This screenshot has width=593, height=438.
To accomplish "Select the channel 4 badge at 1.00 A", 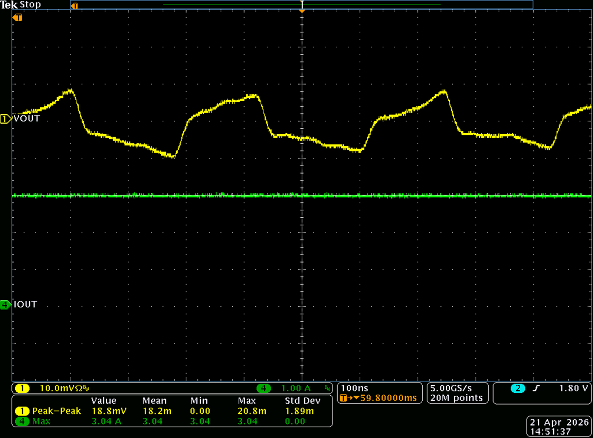I will coord(264,388).
